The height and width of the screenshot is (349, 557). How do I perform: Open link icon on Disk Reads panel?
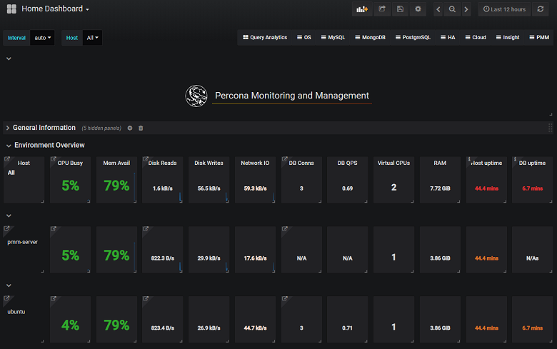click(146, 159)
